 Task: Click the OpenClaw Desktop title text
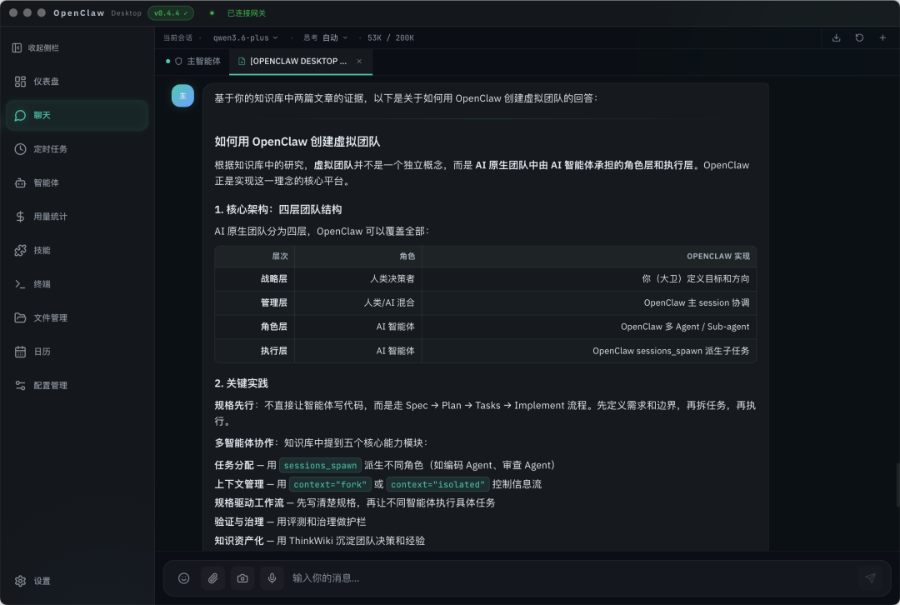[x=97, y=12]
